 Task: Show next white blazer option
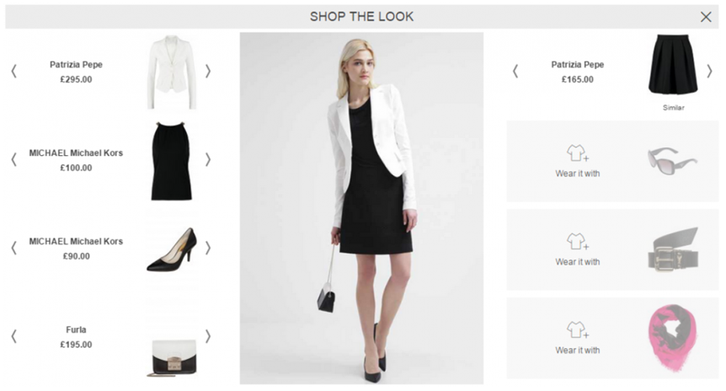(x=208, y=71)
